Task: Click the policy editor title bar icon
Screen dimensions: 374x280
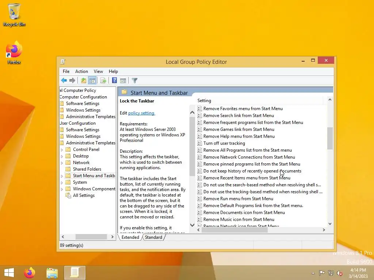Action: [x=63, y=62]
